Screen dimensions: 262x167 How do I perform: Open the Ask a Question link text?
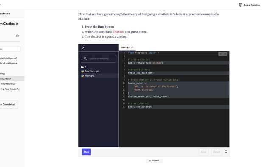point(252,5)
